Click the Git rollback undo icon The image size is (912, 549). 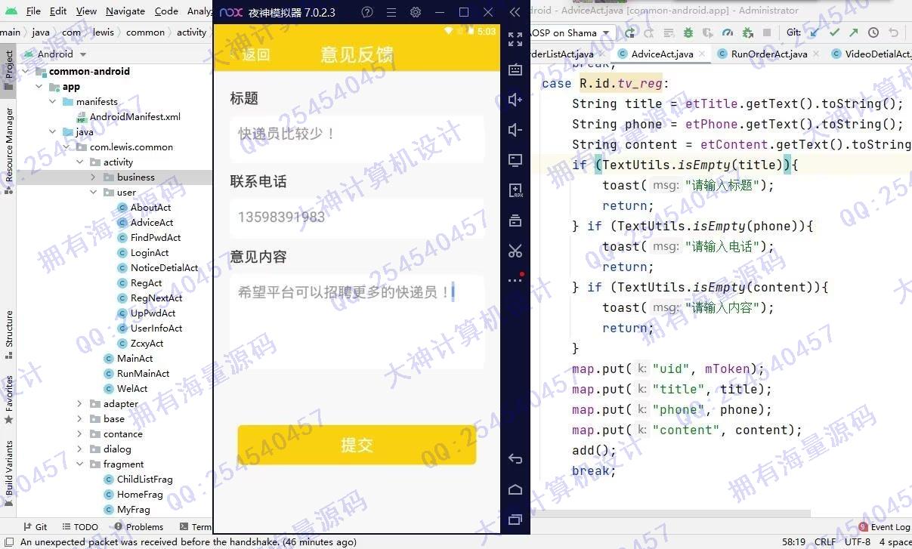[893, 33]
